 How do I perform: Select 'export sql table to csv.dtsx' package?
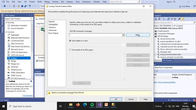click(x=170, y=42)
